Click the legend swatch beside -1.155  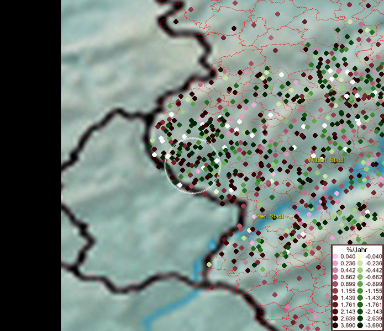point(360,291)
